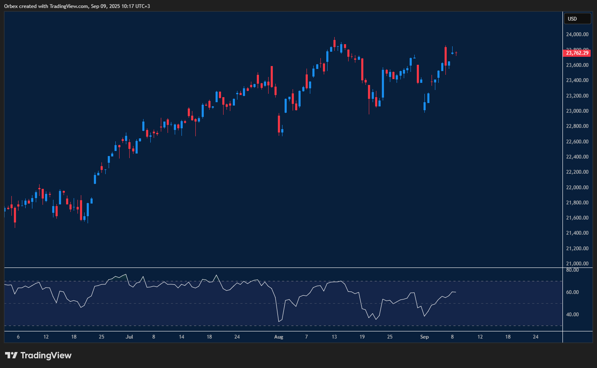This screenshot has width=597, height=368.
Task: Select date 14 on the time axis
Action: 181,337
